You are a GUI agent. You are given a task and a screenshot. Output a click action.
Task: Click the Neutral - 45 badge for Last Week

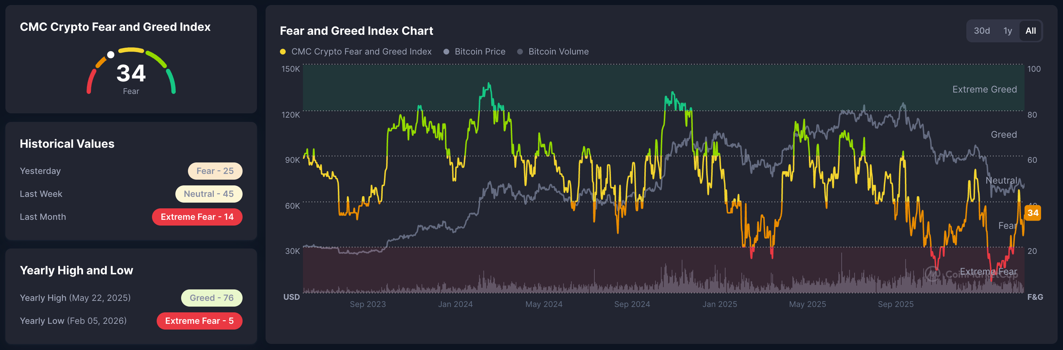(209, 194)
